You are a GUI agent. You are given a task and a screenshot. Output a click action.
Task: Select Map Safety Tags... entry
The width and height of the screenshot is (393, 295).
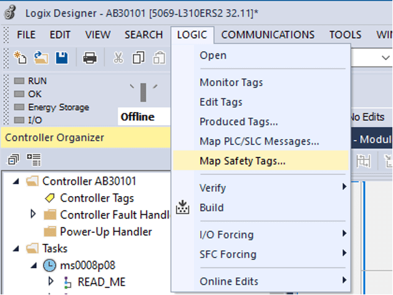pos(261,161)
